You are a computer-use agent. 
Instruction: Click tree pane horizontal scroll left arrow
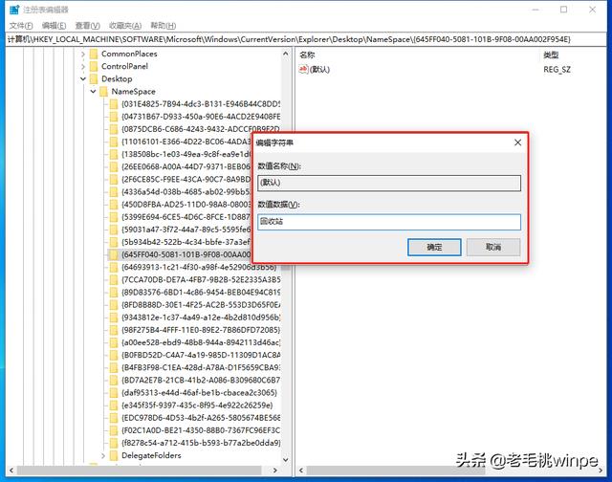[x=11, y=471]
